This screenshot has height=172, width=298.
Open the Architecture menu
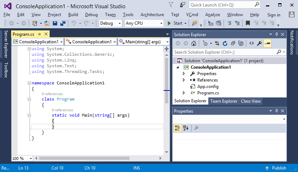[152, 15]
